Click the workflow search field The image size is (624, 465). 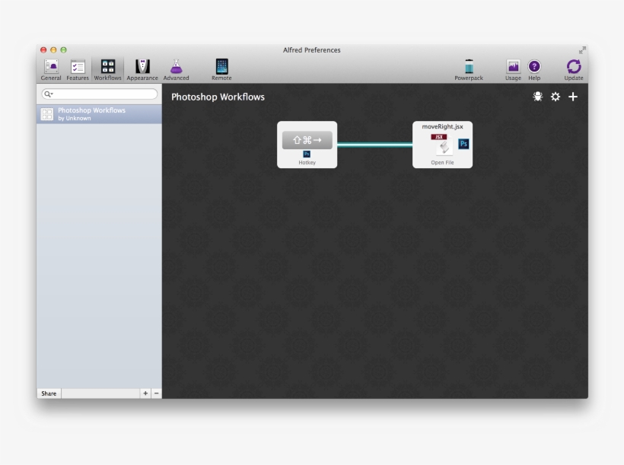pos(104,94)
